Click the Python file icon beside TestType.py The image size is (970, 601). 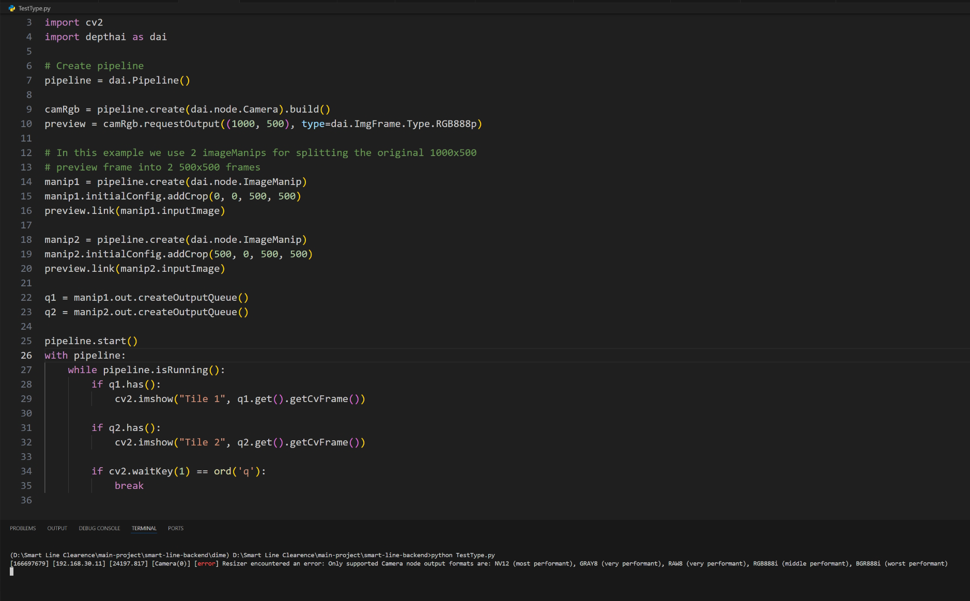[12, 8]
